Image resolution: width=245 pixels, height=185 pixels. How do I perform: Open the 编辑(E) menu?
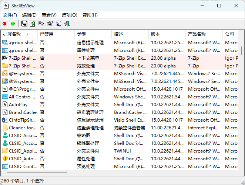pyautogui.click(x=29, y=15)
